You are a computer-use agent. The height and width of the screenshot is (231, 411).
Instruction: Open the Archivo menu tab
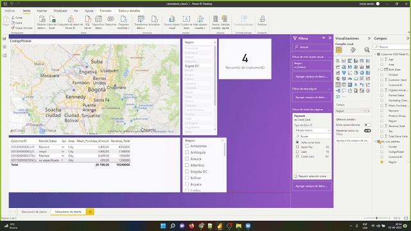[10, 11]
